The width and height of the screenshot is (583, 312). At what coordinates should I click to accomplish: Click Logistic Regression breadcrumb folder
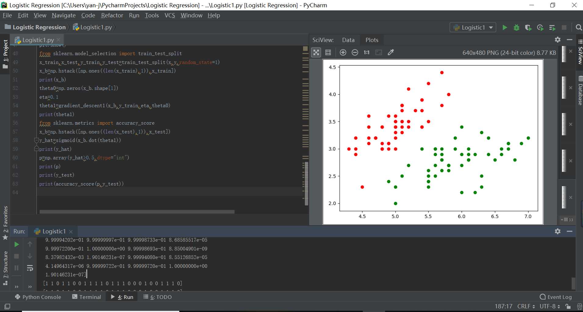click(35, 27)
